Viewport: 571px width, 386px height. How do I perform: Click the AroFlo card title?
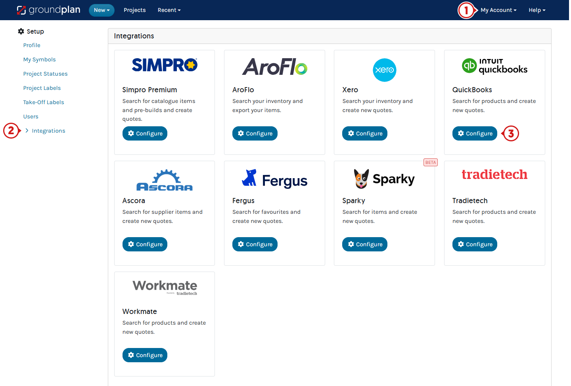[243, 90]
